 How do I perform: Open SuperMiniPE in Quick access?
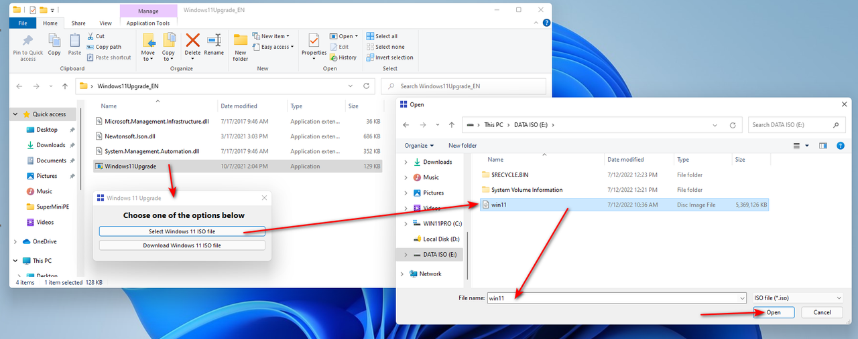[54, 207]
